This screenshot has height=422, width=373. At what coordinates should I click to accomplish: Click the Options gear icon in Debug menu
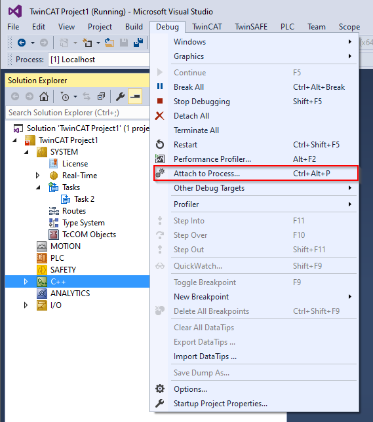tap(160, 389)
